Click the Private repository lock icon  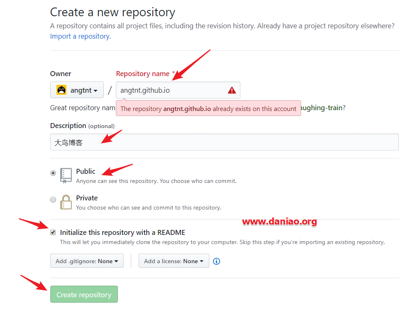tap(66, 202)
